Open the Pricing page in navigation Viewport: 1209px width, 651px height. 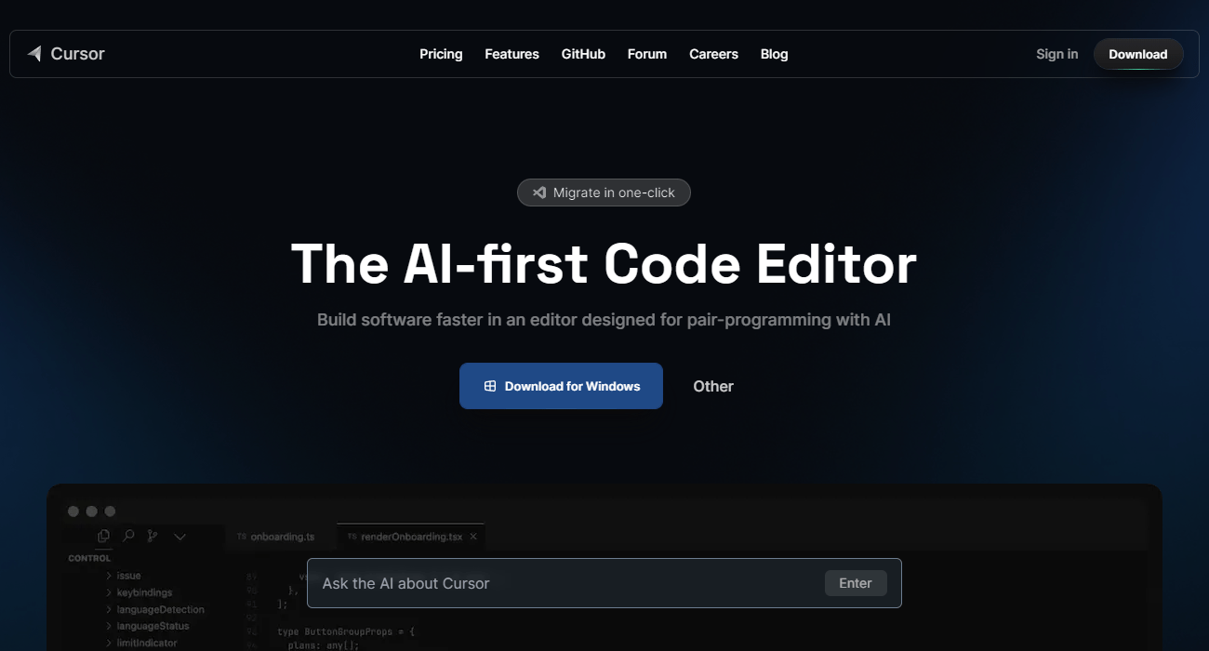click(x=441, y=54)
